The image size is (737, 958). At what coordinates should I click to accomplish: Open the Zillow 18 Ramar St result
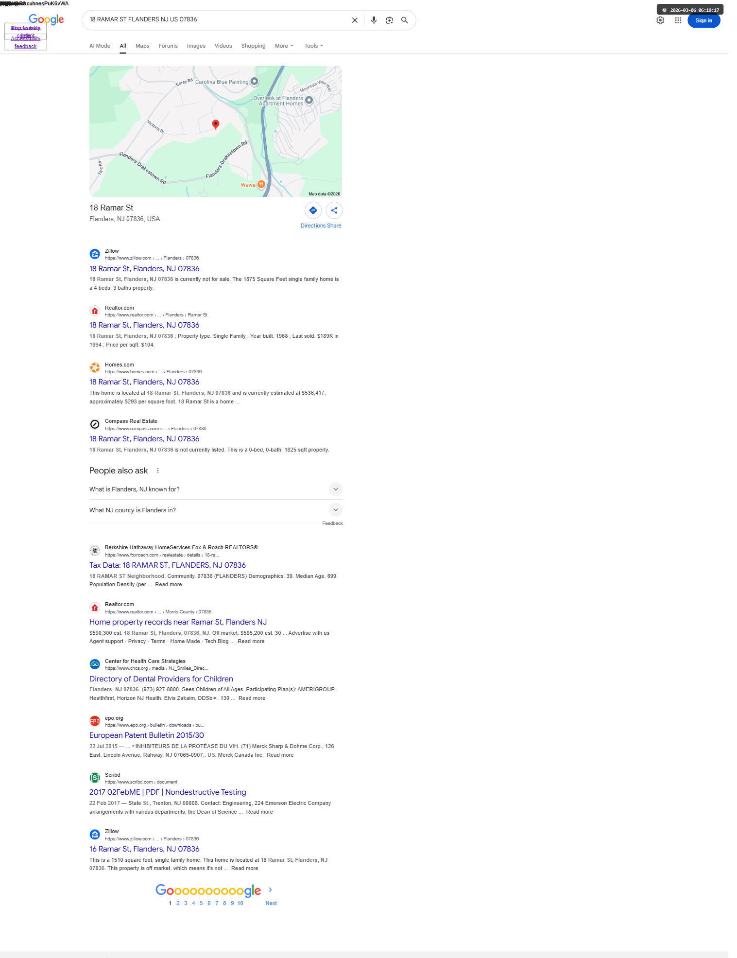(x=144, y=269)
